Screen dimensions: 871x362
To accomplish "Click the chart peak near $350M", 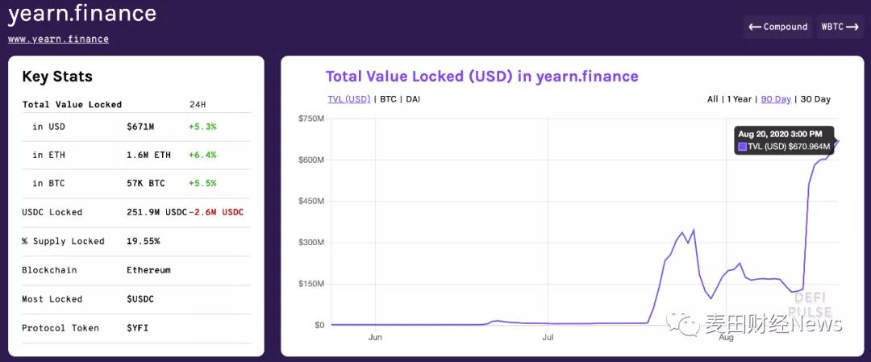I will (693, 231).
